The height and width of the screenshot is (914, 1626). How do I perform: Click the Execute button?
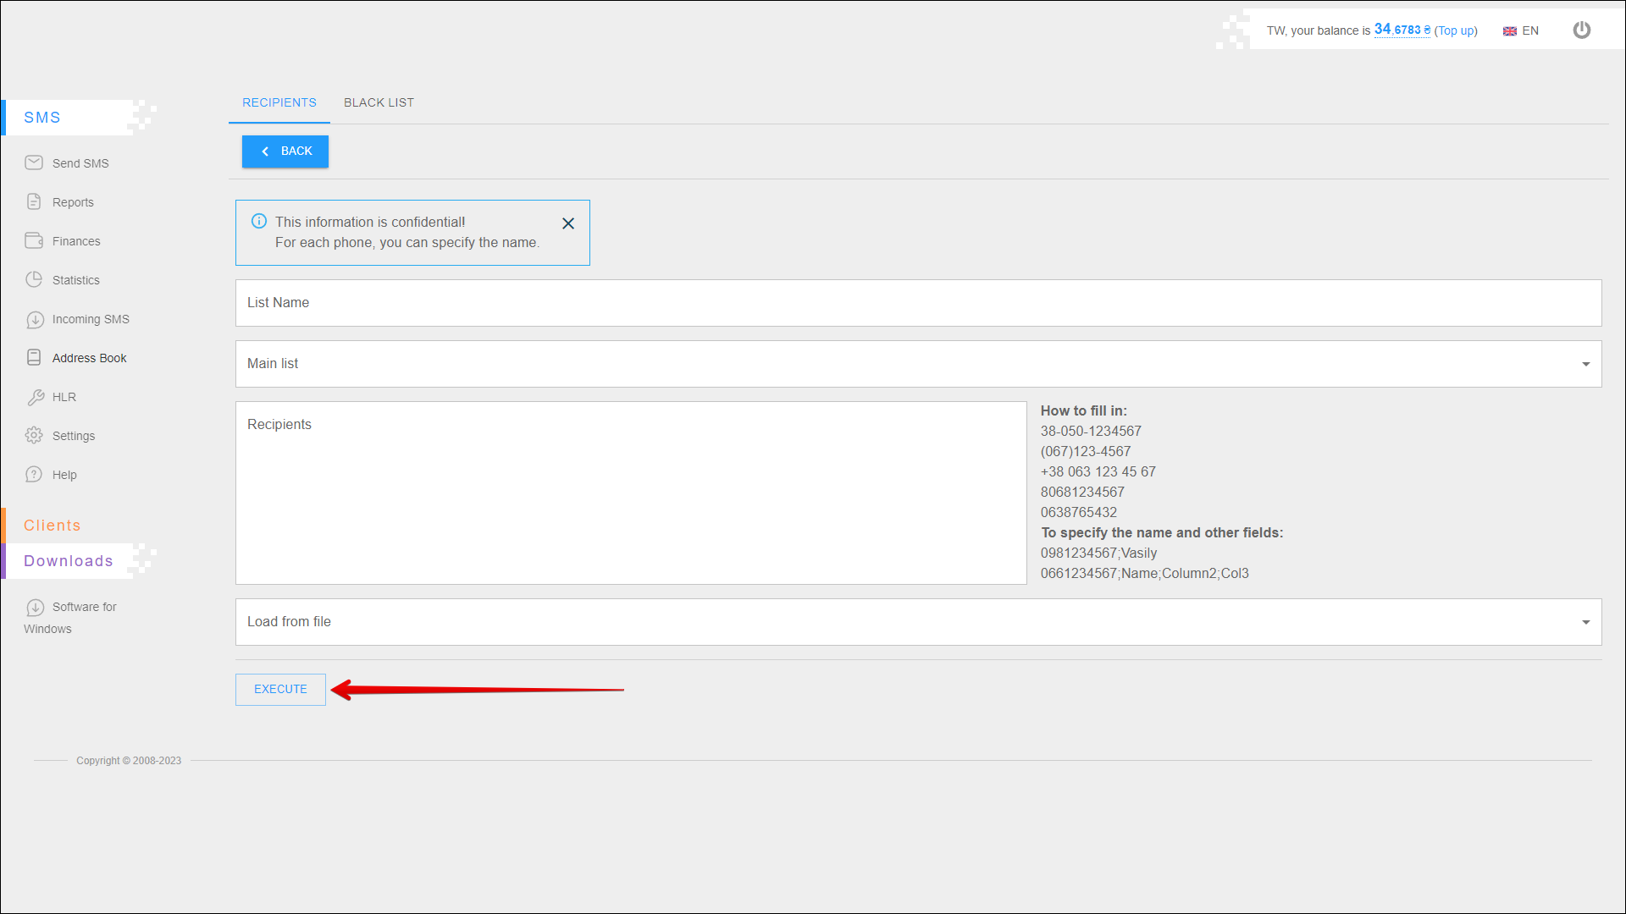pos(280,689)
